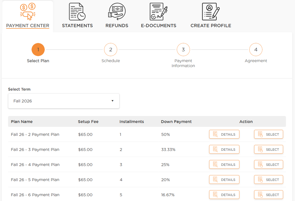The height and width of the screenshot is (201, 295).
Task: Click the 33.33% down payment value
Action: [x=168, y=149]
